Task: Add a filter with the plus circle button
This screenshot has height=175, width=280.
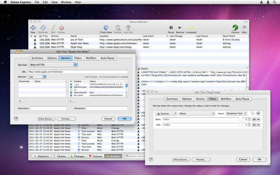Action: pyautogui.click(x=258, y=113)
